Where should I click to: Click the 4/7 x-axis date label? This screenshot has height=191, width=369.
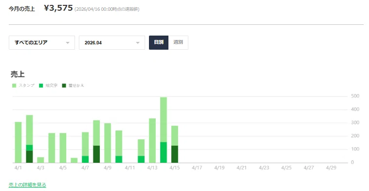click(x=85, y=168)
